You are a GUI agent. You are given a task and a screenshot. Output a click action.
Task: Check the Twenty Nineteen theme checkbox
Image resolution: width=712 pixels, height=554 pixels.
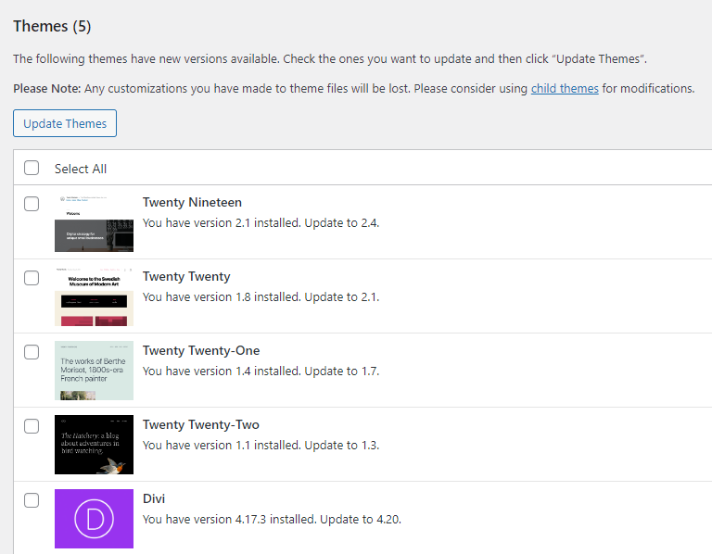pyautogui.click(x=32, y=204)
